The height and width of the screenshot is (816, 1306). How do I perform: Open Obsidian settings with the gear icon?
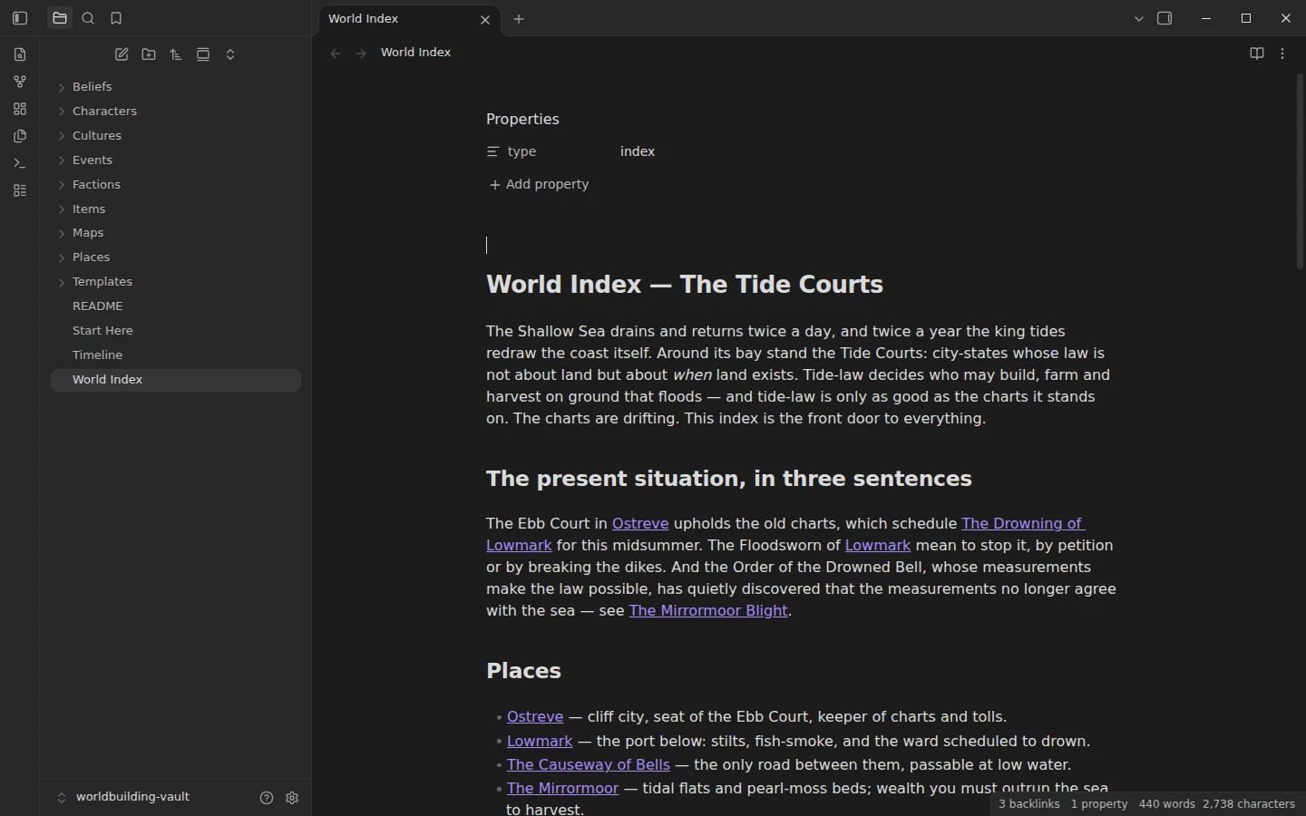[x=292, y=798]
